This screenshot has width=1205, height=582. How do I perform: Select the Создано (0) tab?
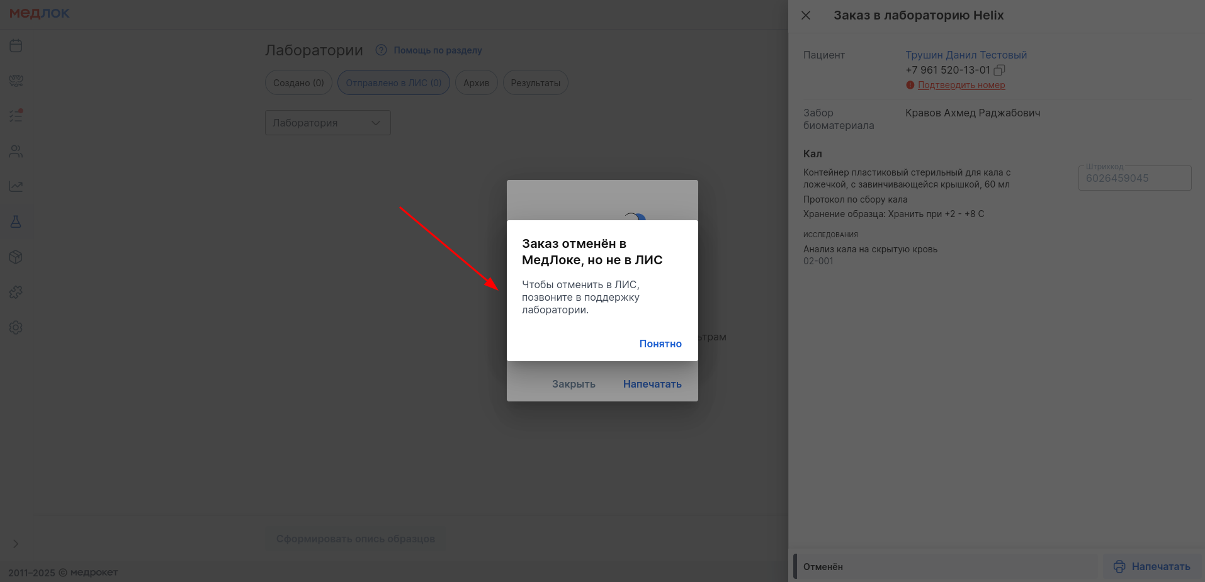tap(298, 82)
